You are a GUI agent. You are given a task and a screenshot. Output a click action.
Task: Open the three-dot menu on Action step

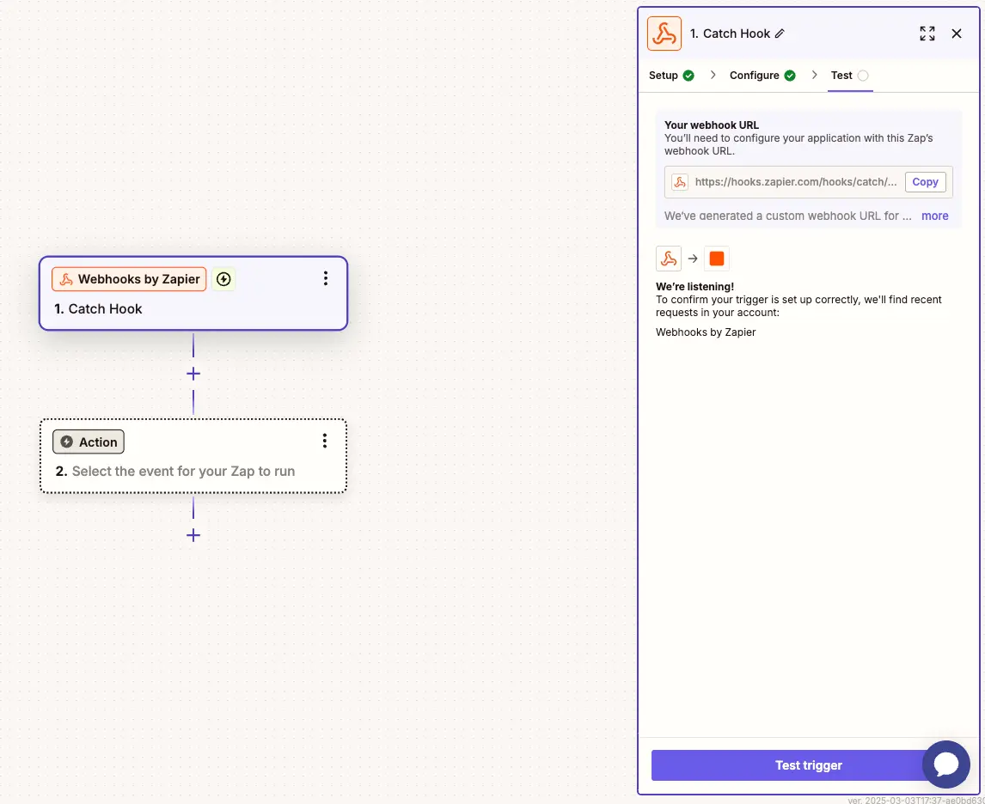tap(325, 442)
